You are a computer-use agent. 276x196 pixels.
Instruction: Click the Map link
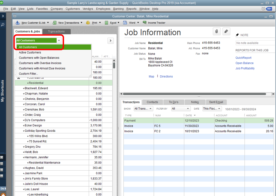click(x=151, y=76)
